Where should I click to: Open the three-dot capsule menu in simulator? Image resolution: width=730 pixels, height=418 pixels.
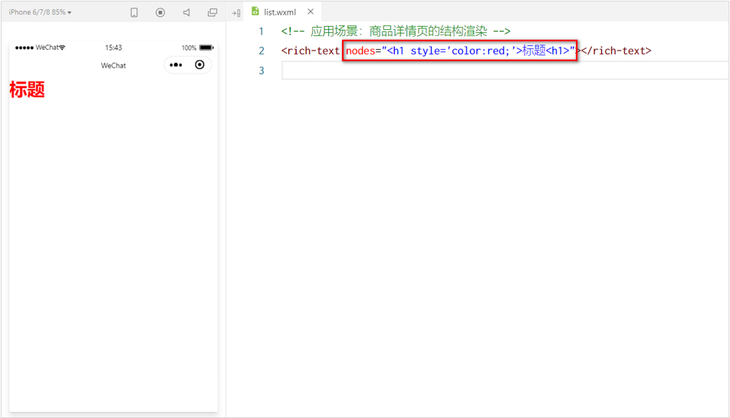coord(176,65)
